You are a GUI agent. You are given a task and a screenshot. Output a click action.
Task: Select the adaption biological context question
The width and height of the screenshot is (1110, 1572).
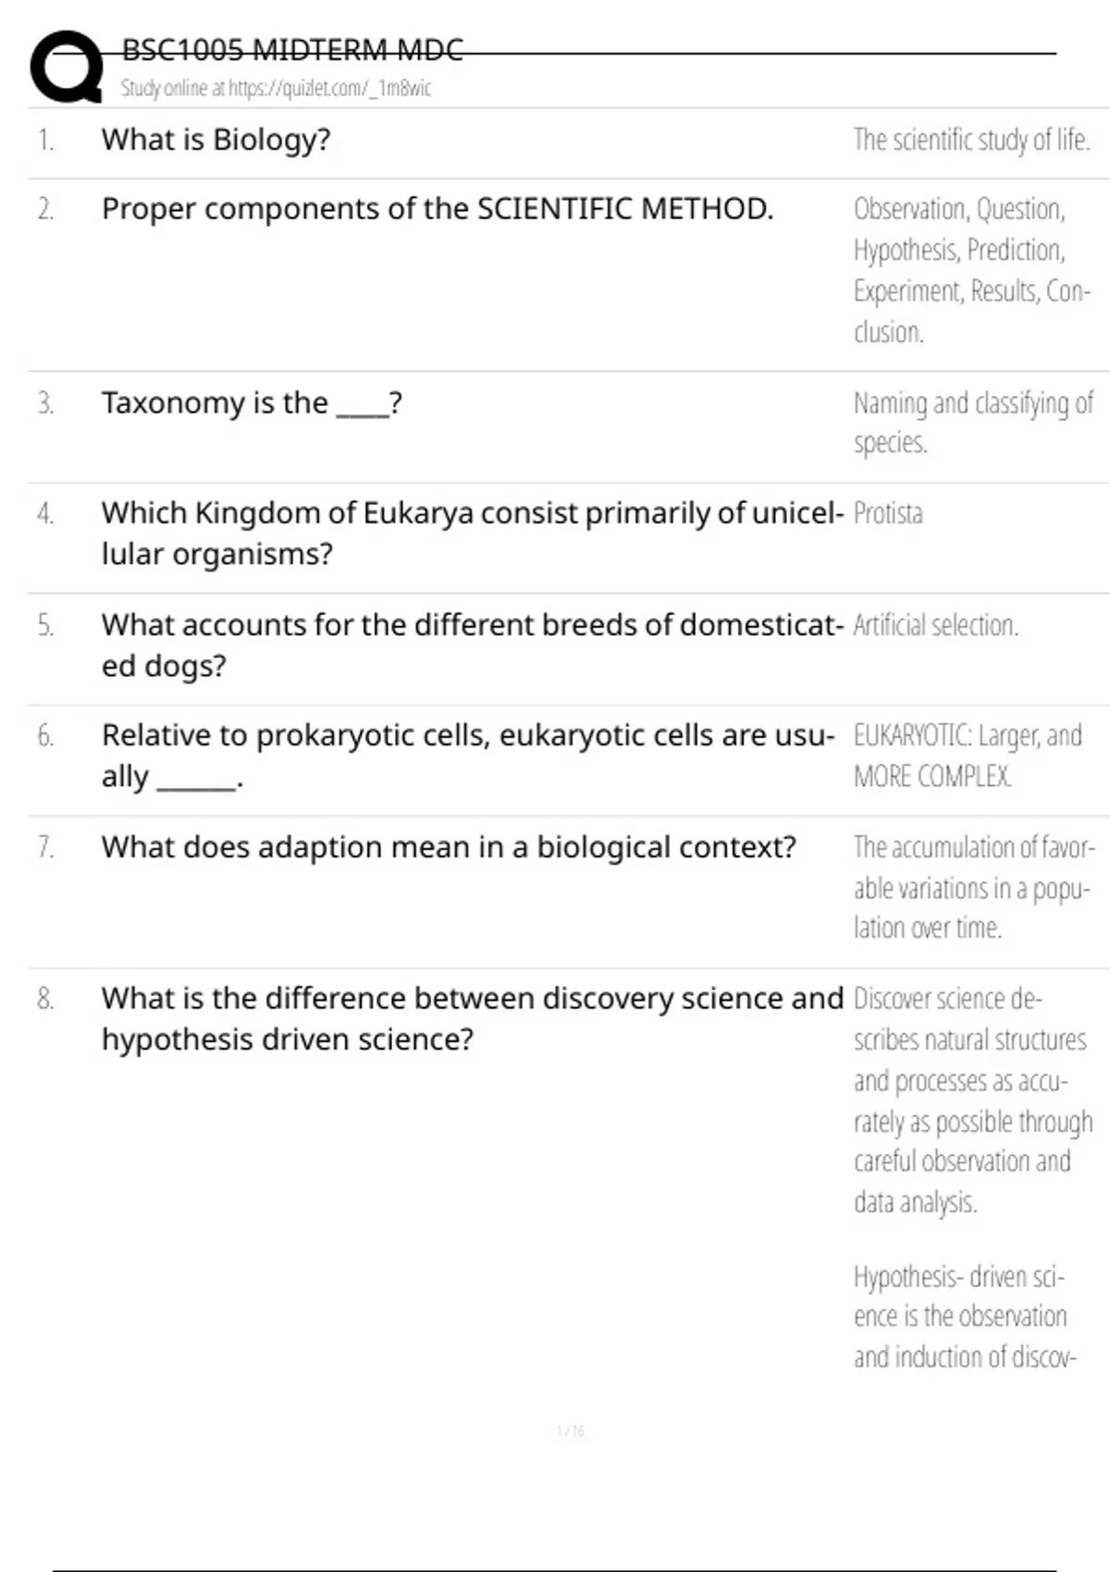click(449, 847)
